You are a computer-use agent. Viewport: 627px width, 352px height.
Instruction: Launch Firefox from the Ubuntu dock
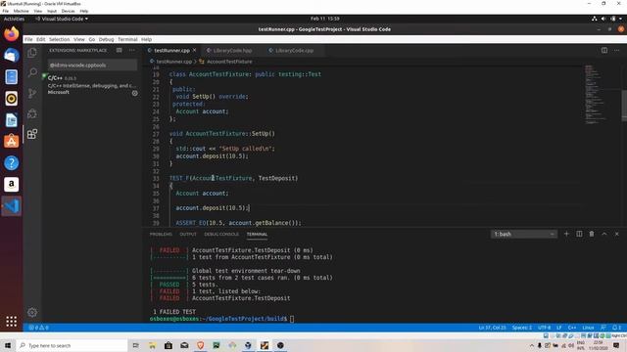[x=11, y=33]
